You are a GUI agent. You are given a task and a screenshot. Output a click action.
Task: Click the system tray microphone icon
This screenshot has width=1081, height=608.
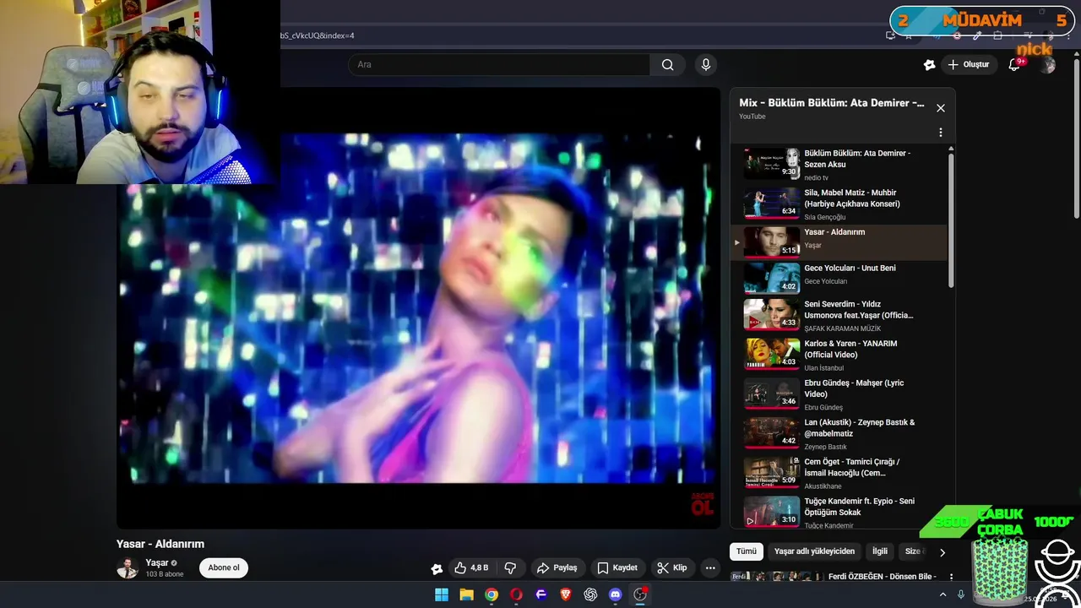click(960, 594)
